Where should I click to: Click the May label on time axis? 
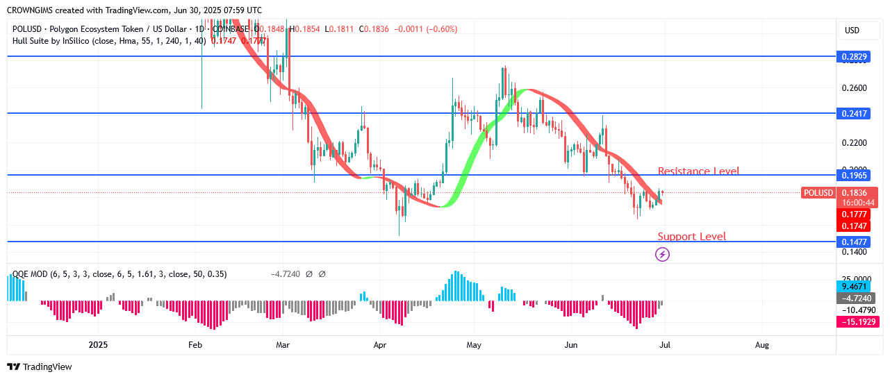(x=474, y=344)
